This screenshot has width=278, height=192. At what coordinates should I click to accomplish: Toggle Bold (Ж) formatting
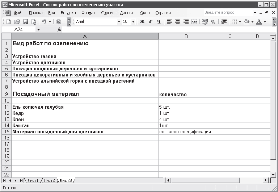coord(142,22)
